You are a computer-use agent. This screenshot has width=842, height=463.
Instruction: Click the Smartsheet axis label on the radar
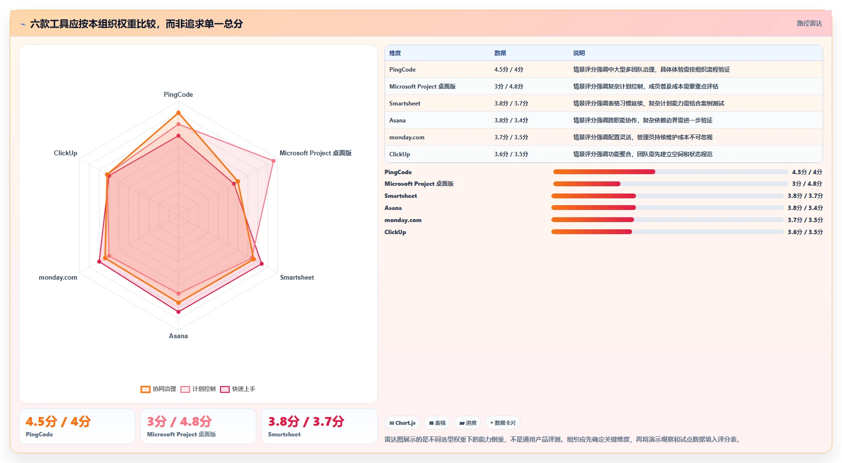297,277
